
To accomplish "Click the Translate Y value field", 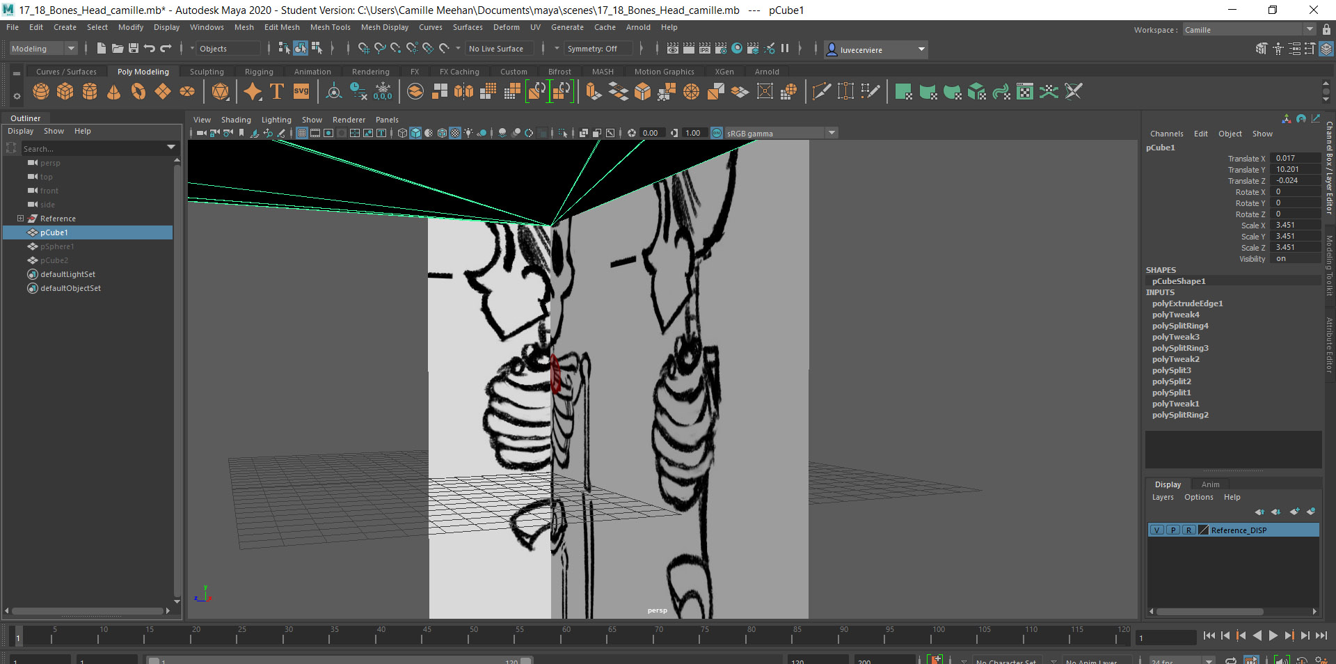I will 1295,169.
